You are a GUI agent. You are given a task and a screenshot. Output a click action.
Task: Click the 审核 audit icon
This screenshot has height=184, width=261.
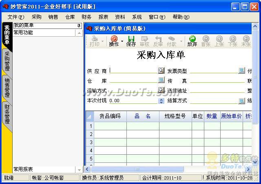click(x=144, y=41)
